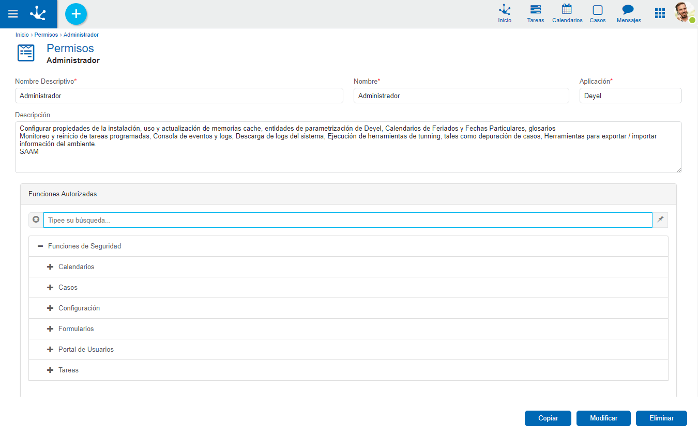Open Calendarios from the top bar
This screenshot has height=438, width=698.
567,14
